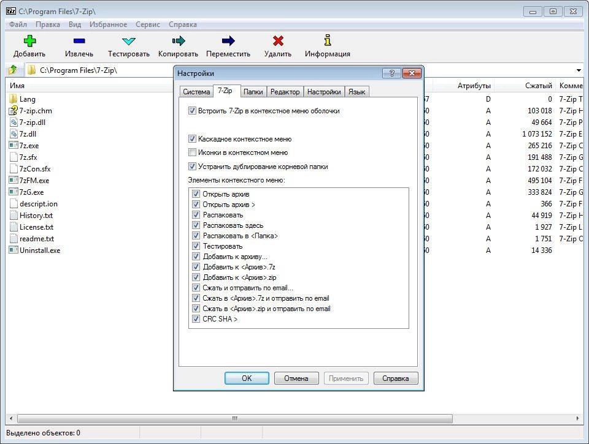Viewport: 589px width, 444px height.
Task: Toggle Устранить дублирование корневой папки checkbox
Action: click(192, 166)
